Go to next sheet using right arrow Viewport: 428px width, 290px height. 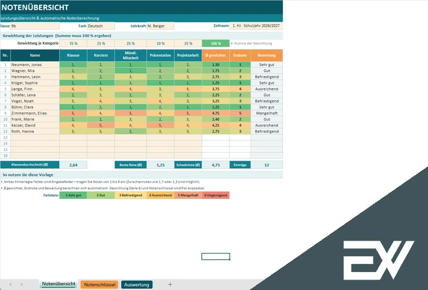21,285
